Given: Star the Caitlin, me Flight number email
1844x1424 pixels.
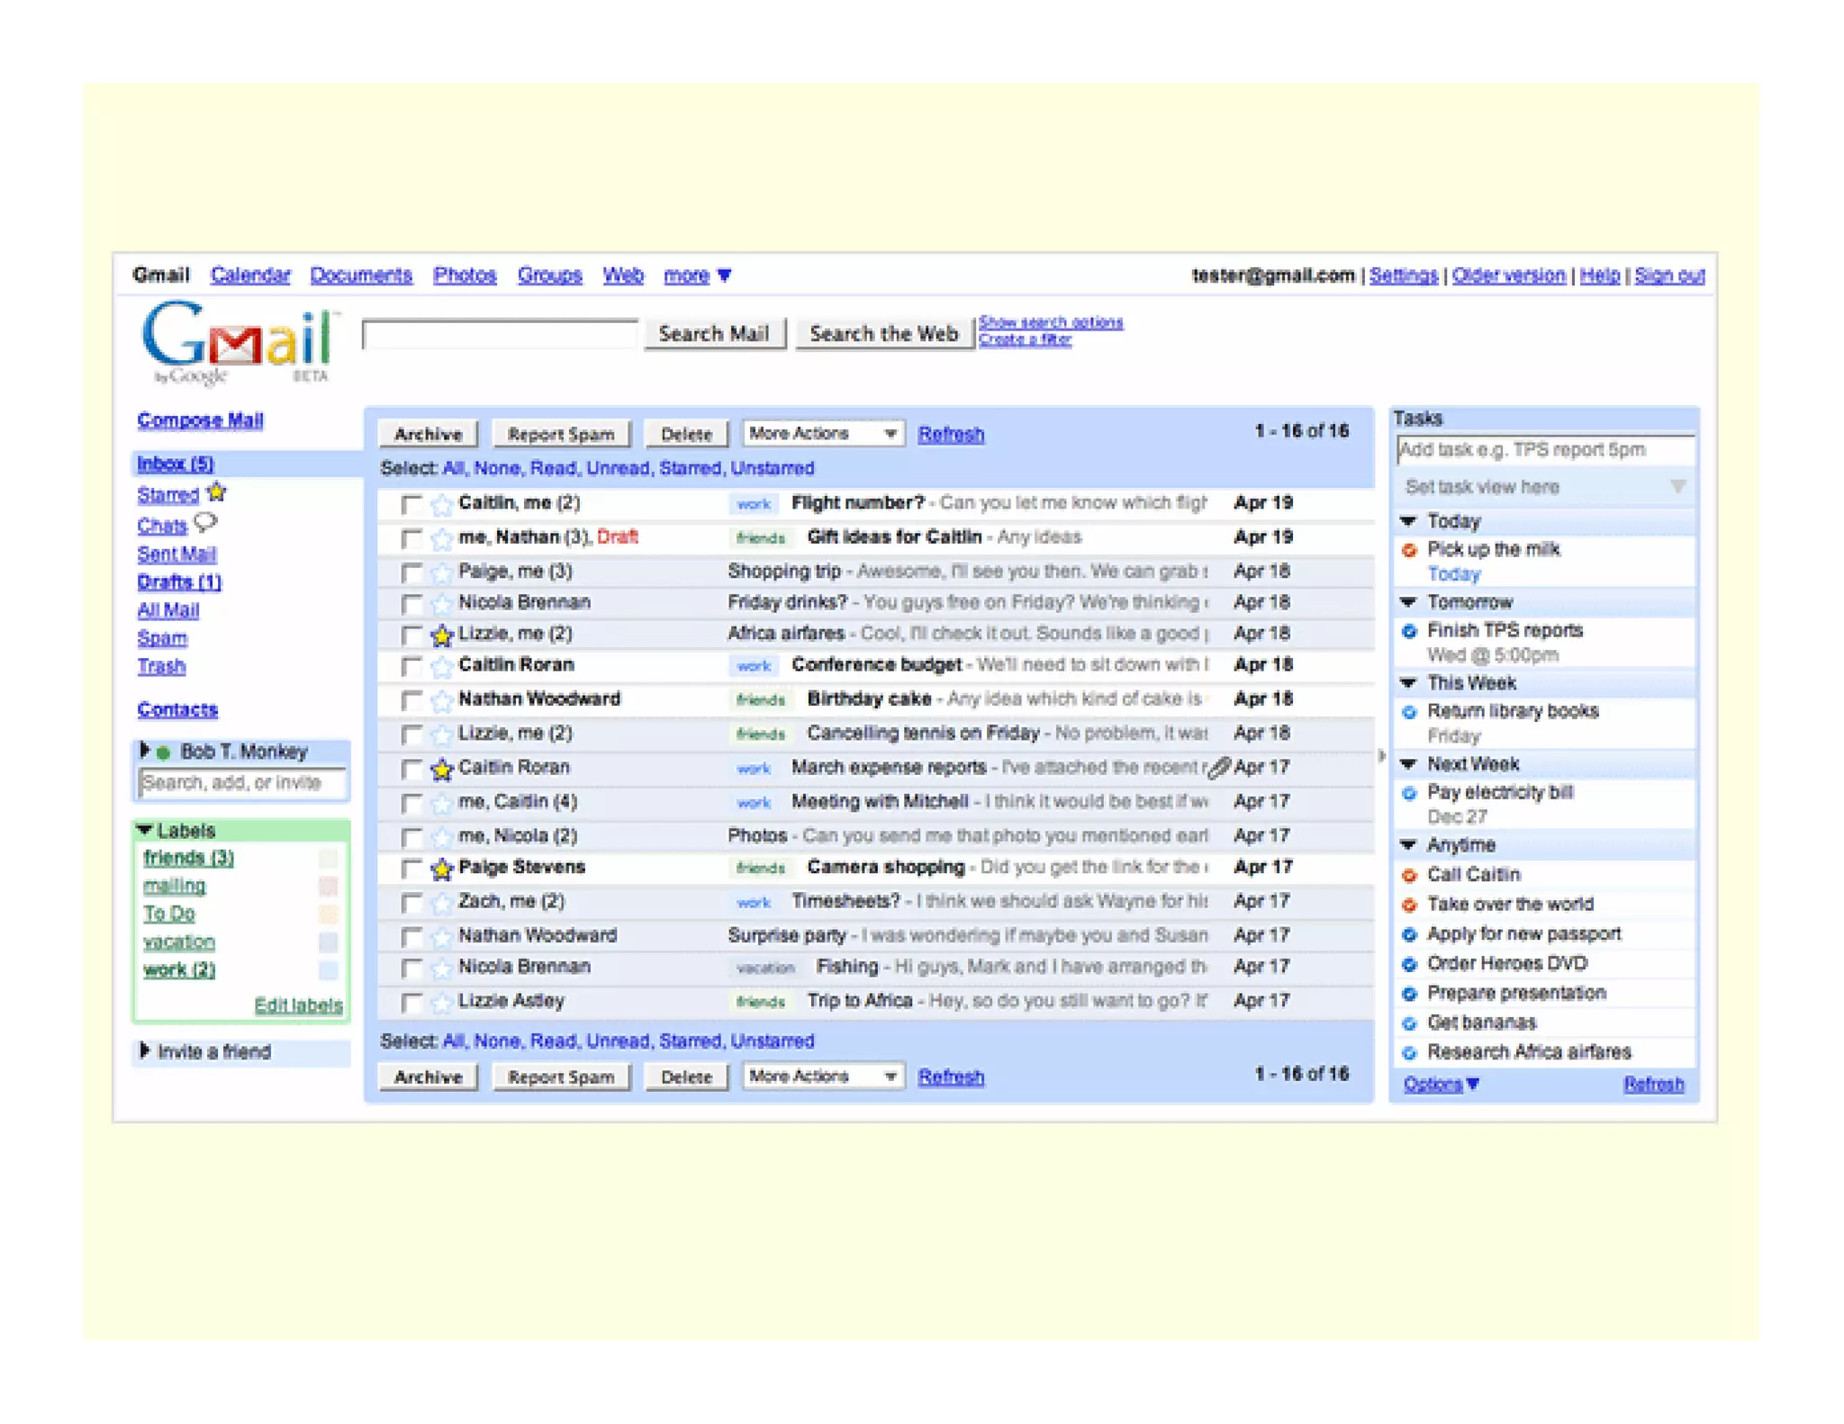Looking at the screenshot, I should point(441,504).
